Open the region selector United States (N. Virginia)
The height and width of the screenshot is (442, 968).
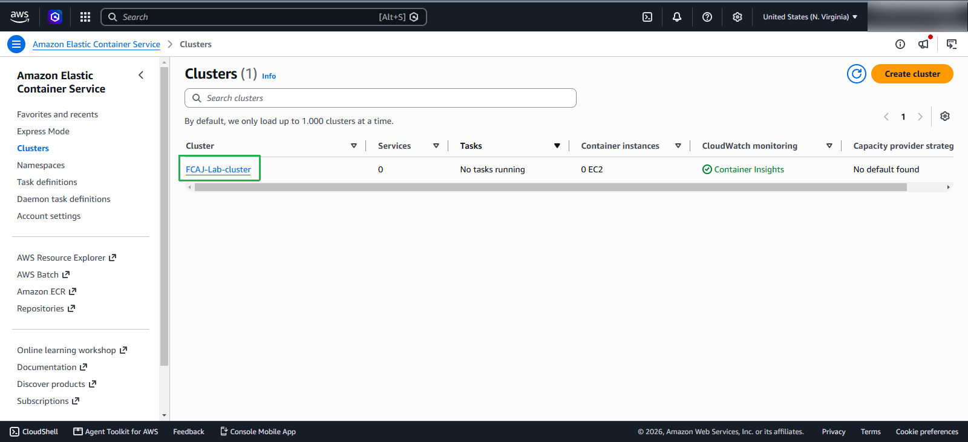click(810, 17)
